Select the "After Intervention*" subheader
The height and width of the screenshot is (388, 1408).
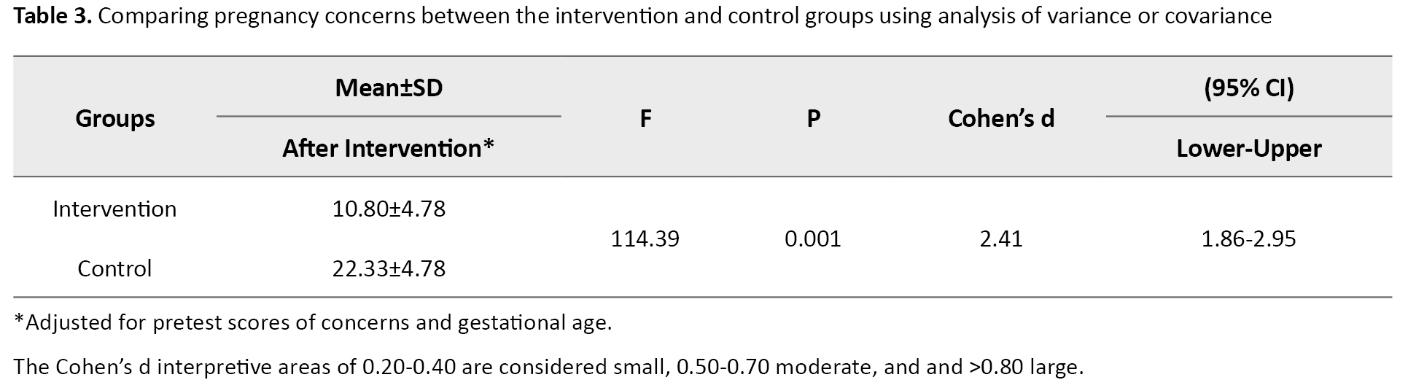click(389, 148)
